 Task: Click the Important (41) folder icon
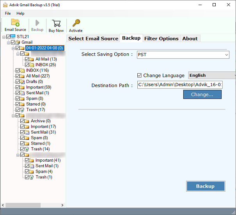click(32, 160)
